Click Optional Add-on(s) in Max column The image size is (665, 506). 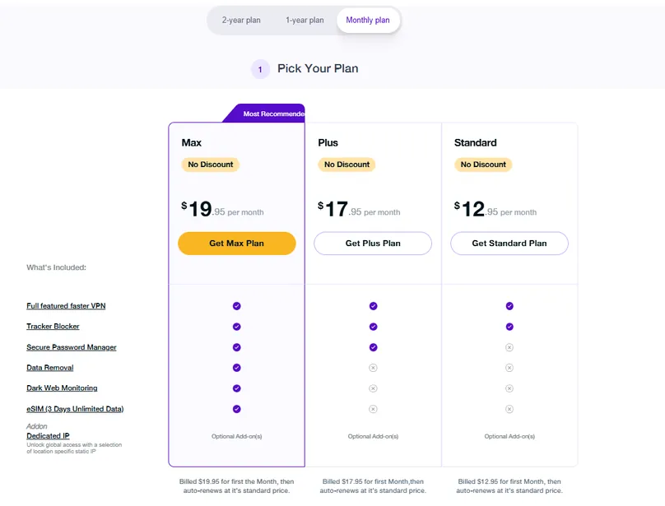point(237,436)
